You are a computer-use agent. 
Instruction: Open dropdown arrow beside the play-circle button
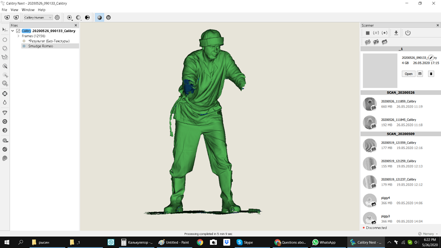[x=72, y=19]
